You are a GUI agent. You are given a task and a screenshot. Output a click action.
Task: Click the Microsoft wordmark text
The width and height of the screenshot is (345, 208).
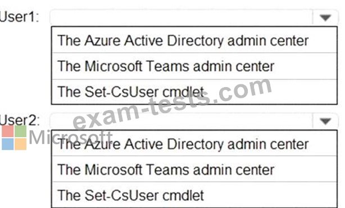pos(70,138)
